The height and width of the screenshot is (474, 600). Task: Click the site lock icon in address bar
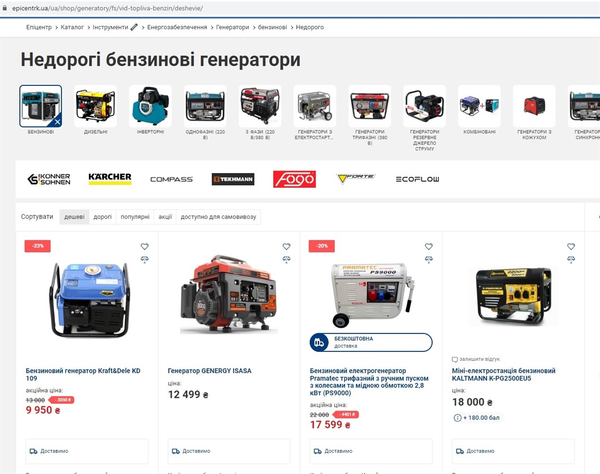[x=5, y=8]
